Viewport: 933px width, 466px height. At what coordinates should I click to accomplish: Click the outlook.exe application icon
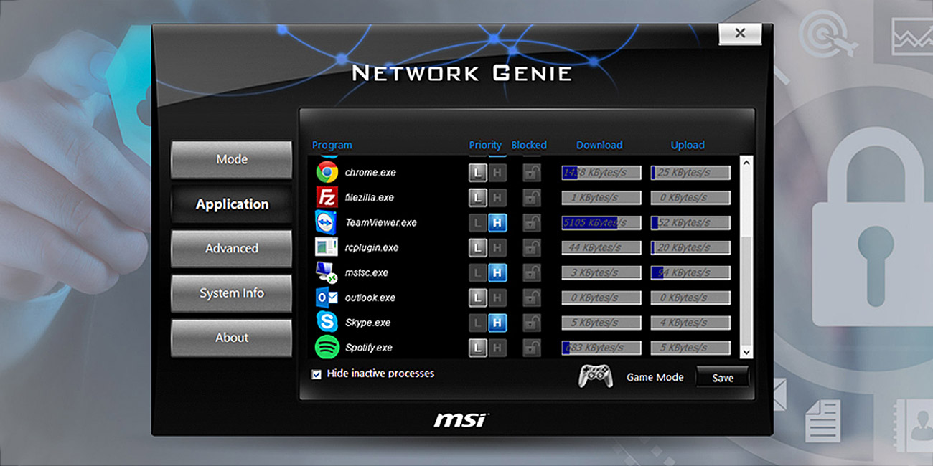pos(327,298)
